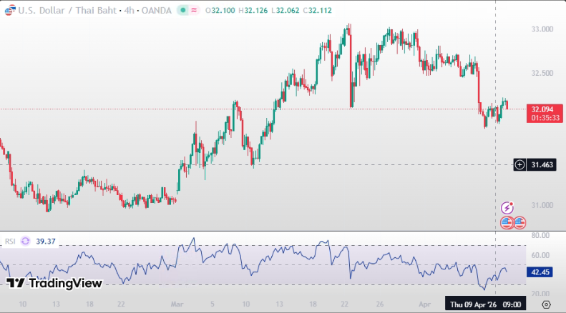Click the right US flag event icon

click(x=519, y=223)
